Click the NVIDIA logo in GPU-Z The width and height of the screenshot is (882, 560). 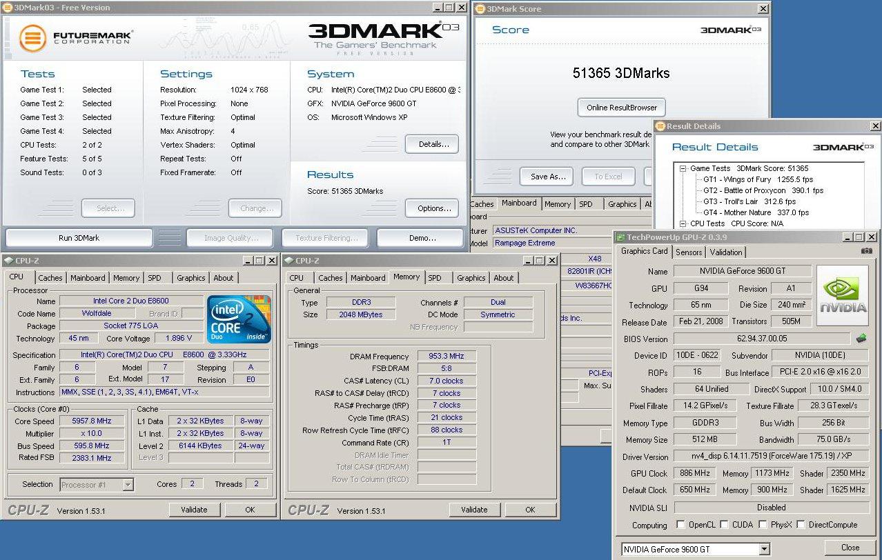[842, 295]
